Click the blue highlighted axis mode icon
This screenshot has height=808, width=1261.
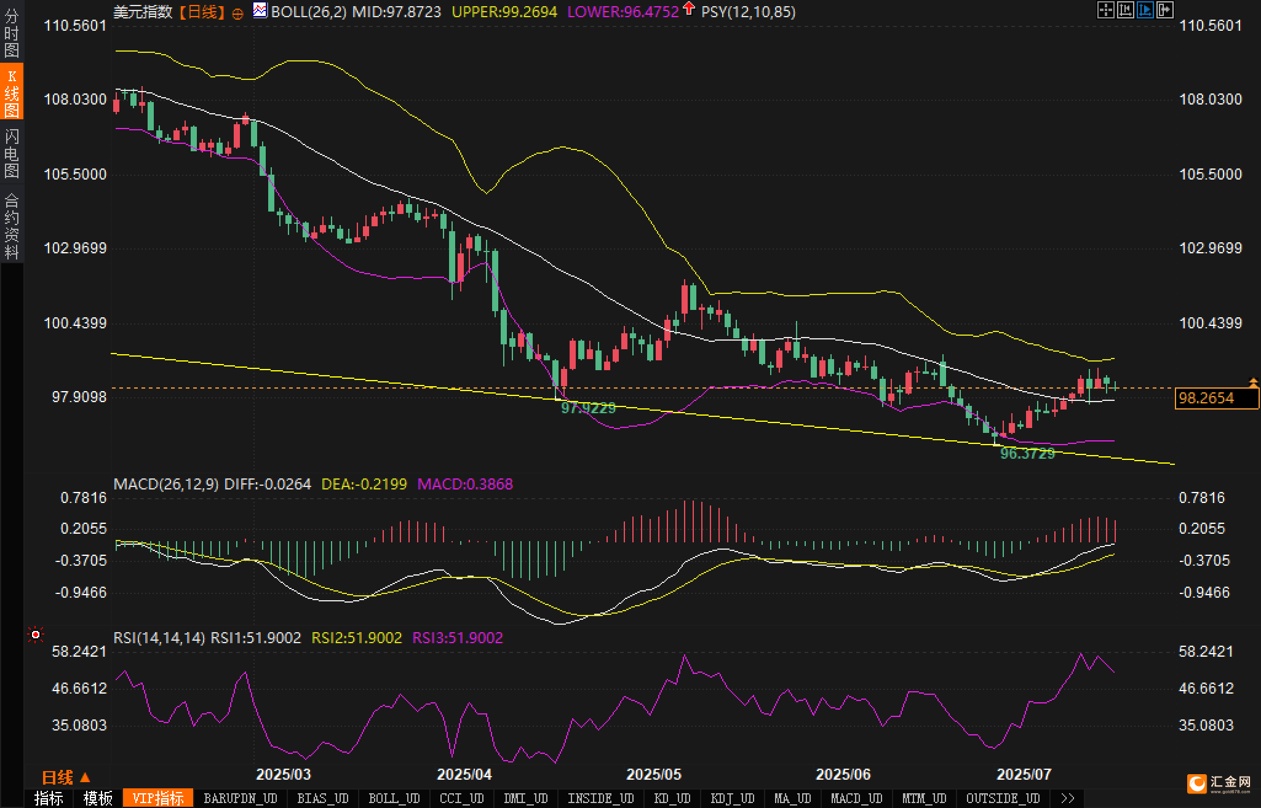click(1145, 10)
